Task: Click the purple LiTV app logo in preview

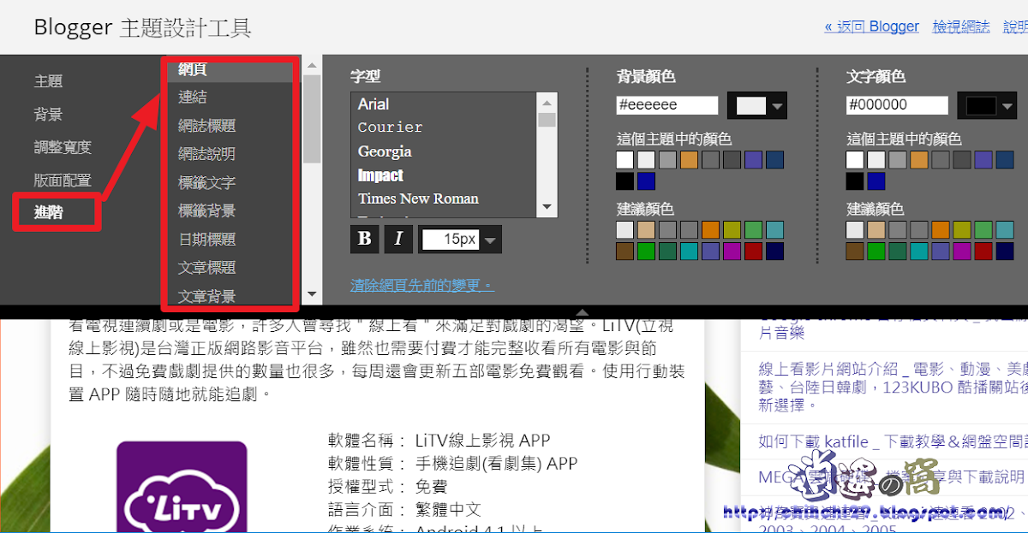Action: click(x=182, y=487)
